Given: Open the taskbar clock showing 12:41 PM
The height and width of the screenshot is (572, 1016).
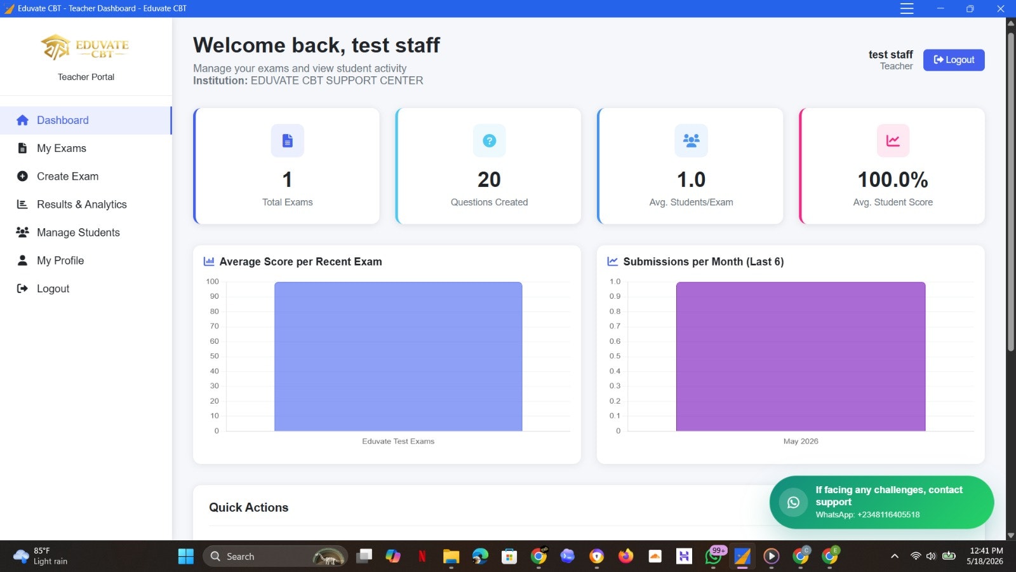Looking at the screenshot, I should (986, 556).
